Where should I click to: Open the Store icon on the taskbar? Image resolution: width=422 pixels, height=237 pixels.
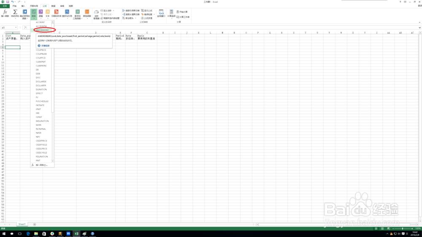(44, 234)
